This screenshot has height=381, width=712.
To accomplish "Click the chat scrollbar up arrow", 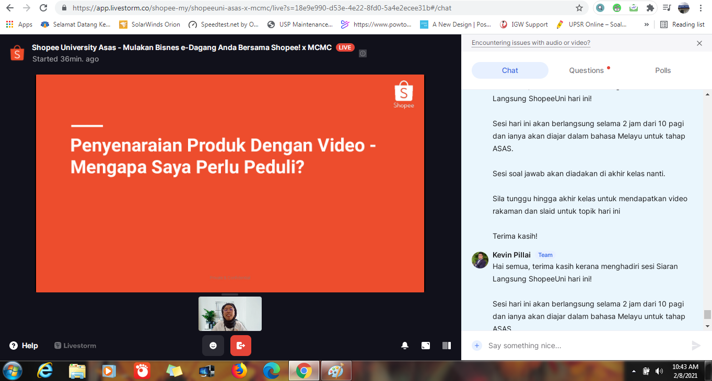I will coord(708,94).
